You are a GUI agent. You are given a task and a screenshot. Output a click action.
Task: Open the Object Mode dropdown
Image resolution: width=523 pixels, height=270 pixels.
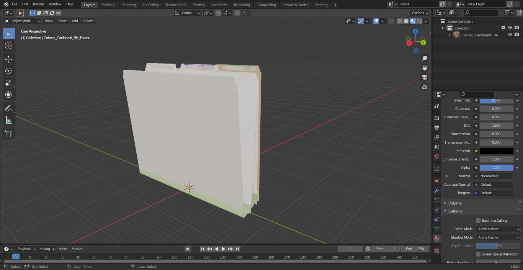tap(22, 21)
